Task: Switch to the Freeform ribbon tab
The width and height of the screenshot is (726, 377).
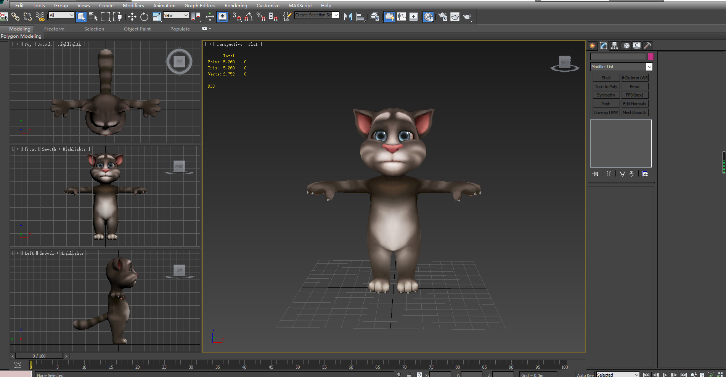Action: pyautogui.click(x=54, y=29)
